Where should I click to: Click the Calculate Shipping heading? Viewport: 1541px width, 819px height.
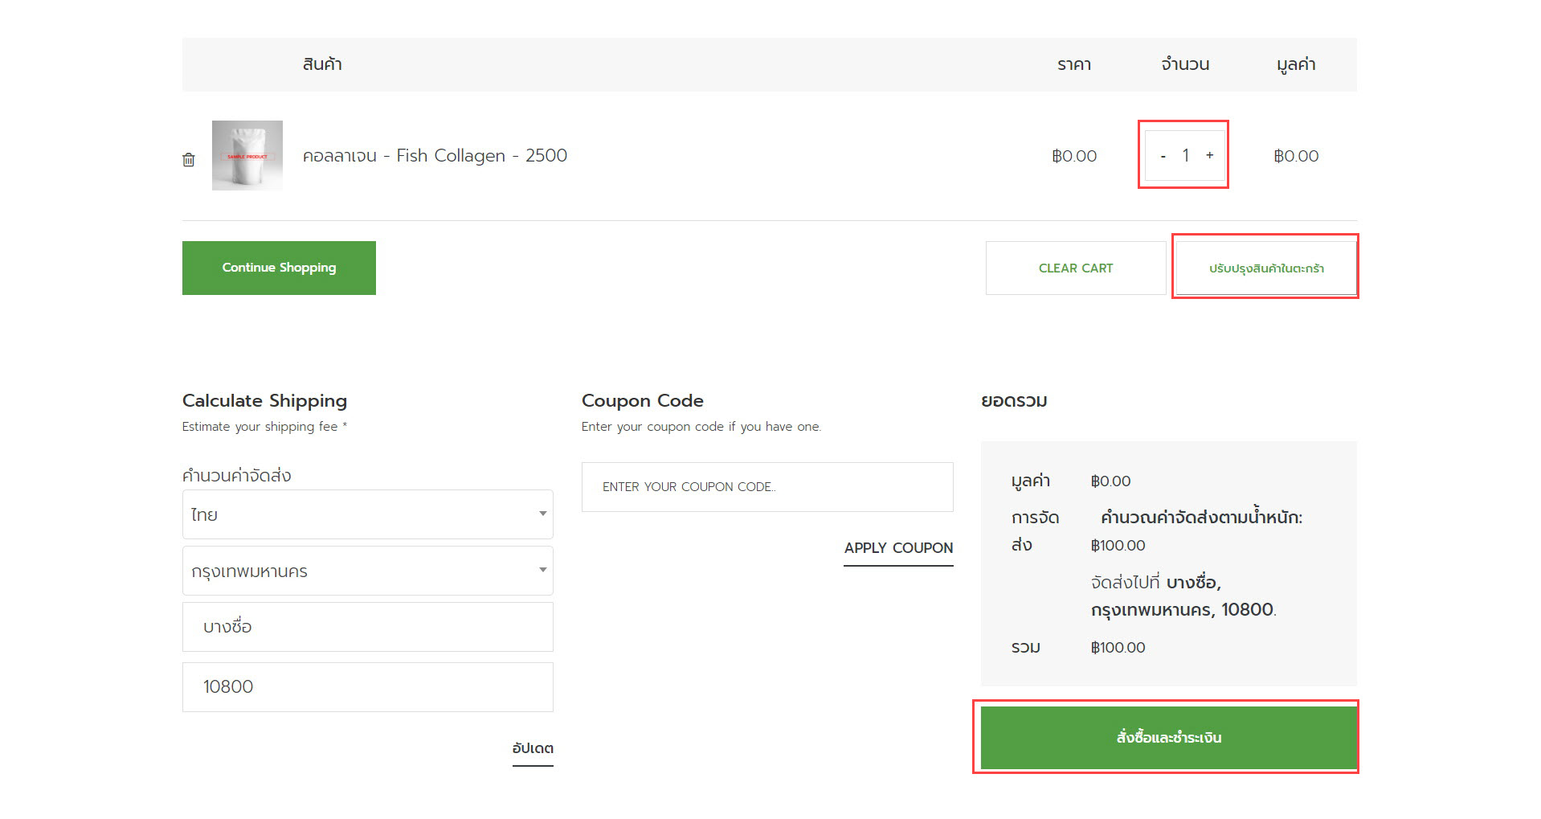click(264, 400)
